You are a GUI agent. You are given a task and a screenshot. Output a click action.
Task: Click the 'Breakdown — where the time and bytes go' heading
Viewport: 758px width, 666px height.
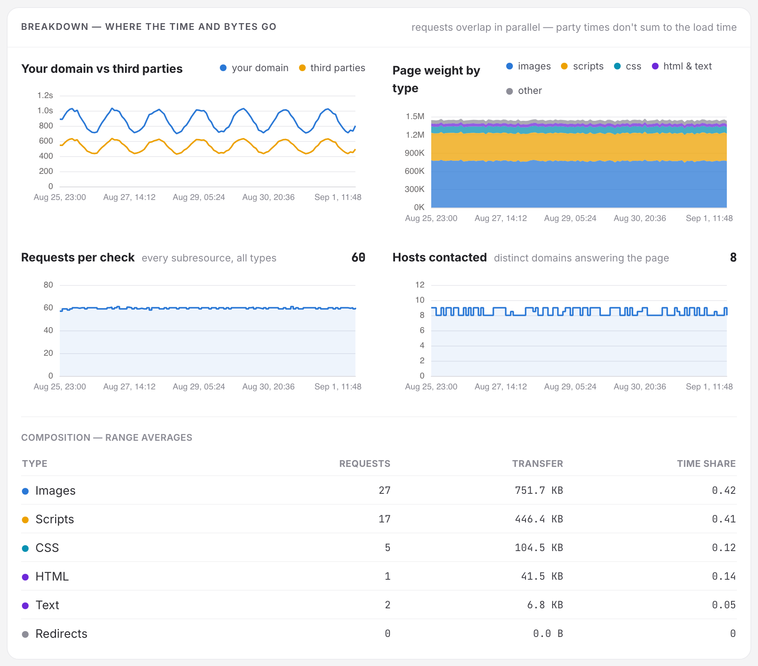[149, 27]
